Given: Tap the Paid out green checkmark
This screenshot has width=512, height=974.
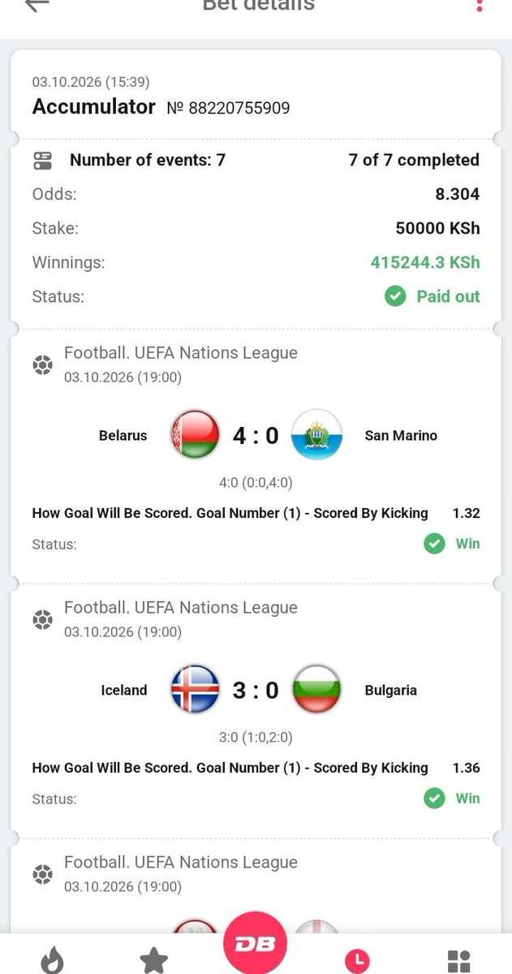Looking at the screenshot, I should pos(394,296).
